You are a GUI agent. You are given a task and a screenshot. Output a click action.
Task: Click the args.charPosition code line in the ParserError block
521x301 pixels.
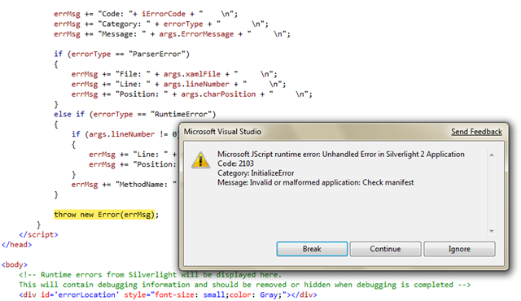(x=192, y=94)
